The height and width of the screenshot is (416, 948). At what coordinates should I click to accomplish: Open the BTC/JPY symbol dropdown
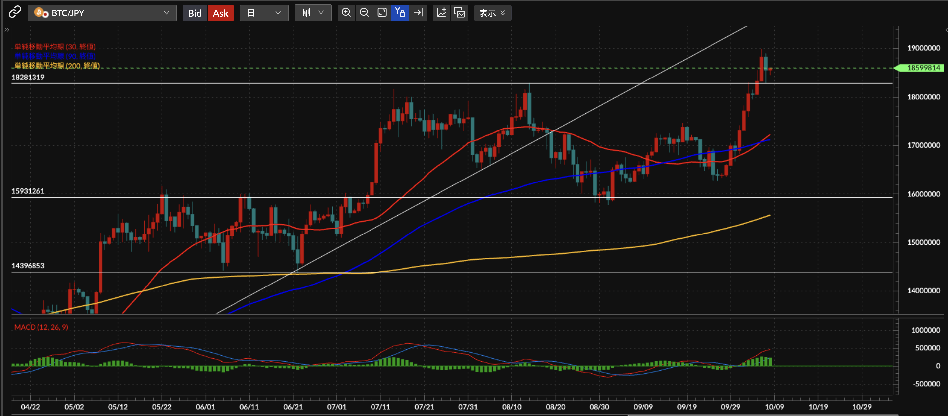pyautogui.click(x=102, y=13)
